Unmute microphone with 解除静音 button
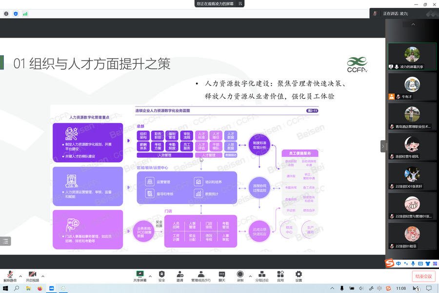Screen dimensions: 439x293 coord(10,275)
